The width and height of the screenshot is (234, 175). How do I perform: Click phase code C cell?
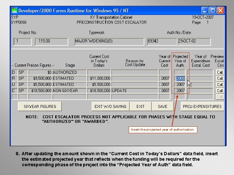click(x=15, y=91)
